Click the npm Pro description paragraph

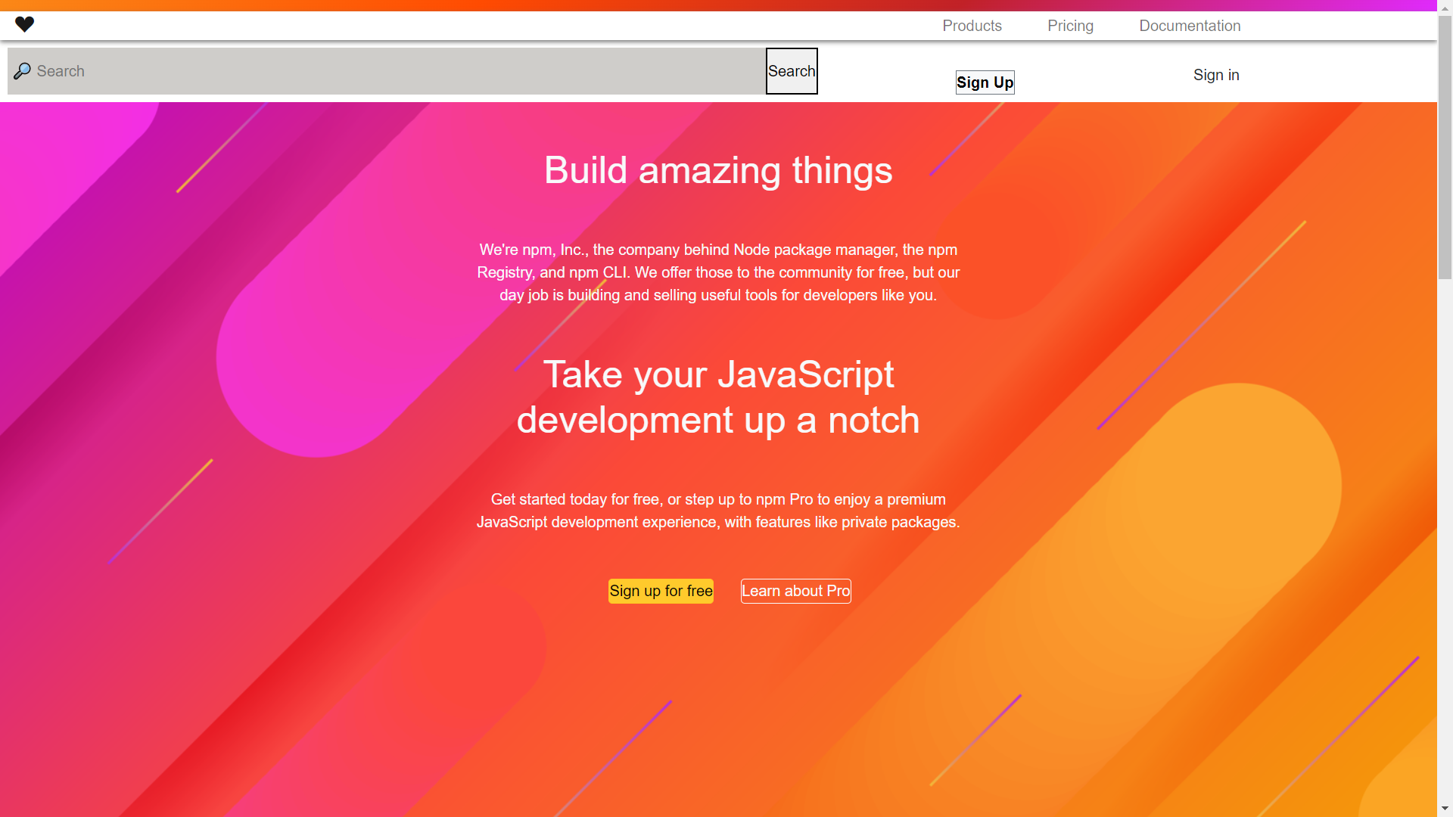[717, 511]
